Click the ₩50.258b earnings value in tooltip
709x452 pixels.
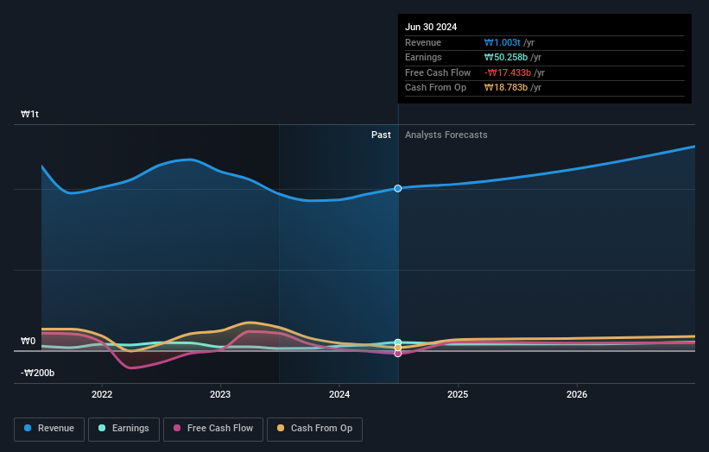point(505,57)
